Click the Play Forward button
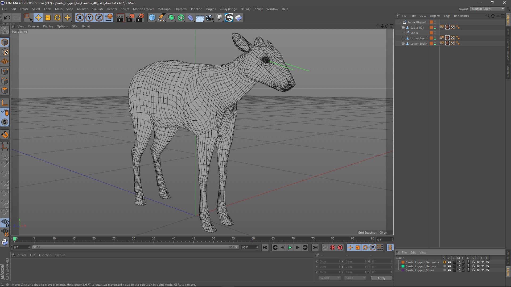511x287 pixels. pos(290,247)
